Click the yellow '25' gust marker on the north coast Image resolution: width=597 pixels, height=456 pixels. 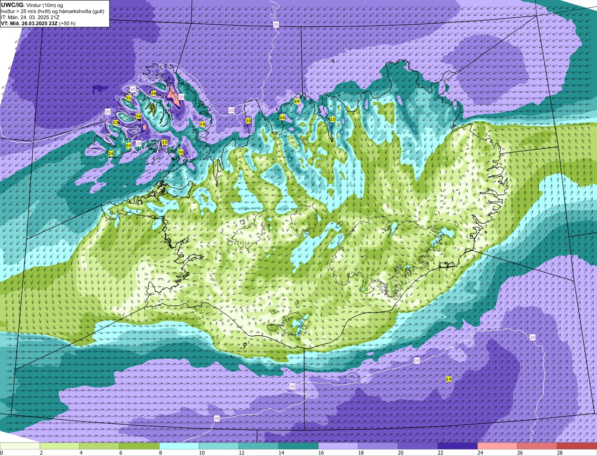[333, 119]
